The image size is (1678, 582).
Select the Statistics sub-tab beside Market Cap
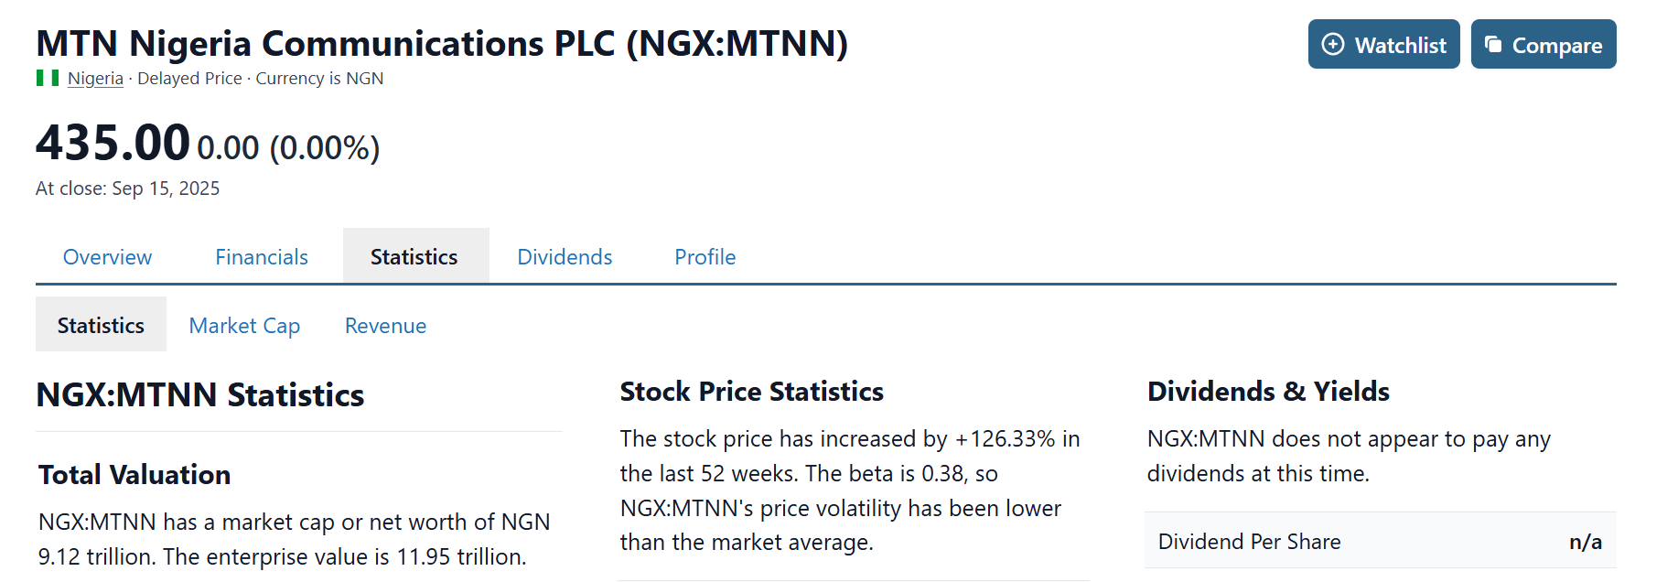coord(101,326)
